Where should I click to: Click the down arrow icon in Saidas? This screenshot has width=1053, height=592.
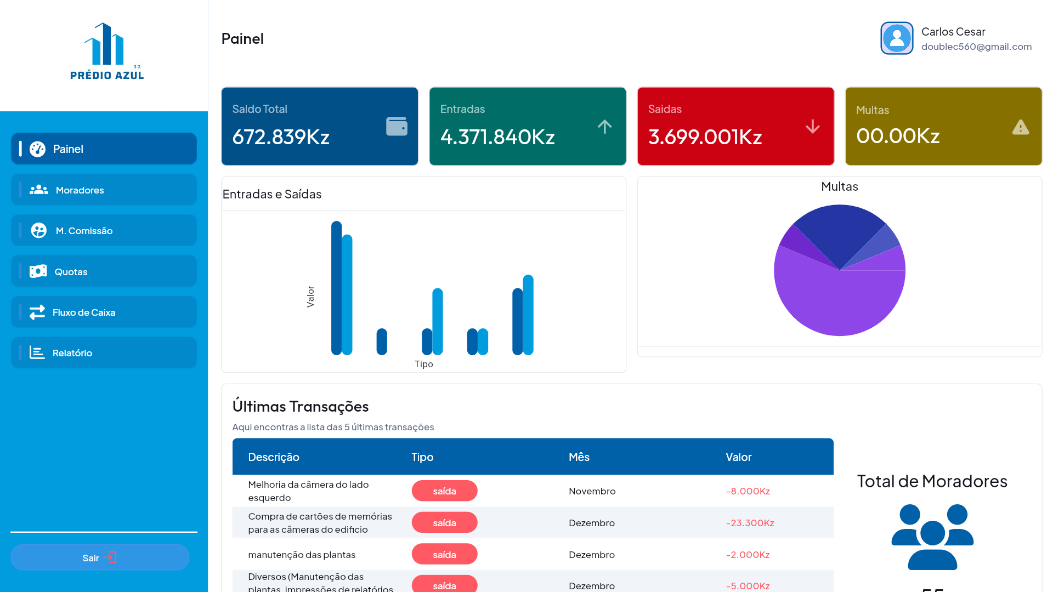812,127
